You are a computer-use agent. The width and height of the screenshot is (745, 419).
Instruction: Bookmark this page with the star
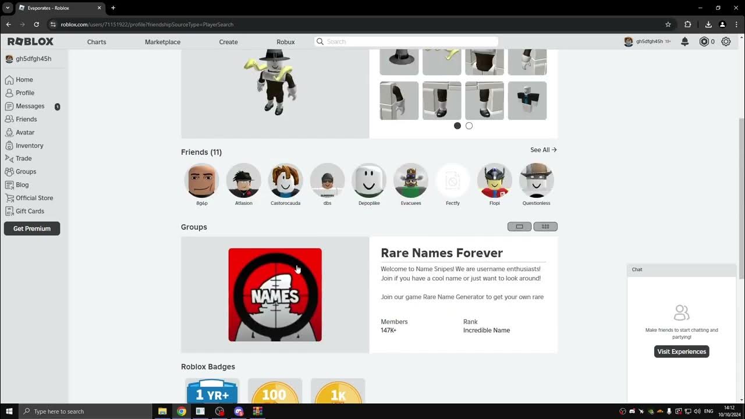tap(668, 24)
